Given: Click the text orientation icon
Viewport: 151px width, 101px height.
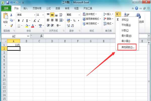Looking at the screenshot, I should click(x=58, y=26).
